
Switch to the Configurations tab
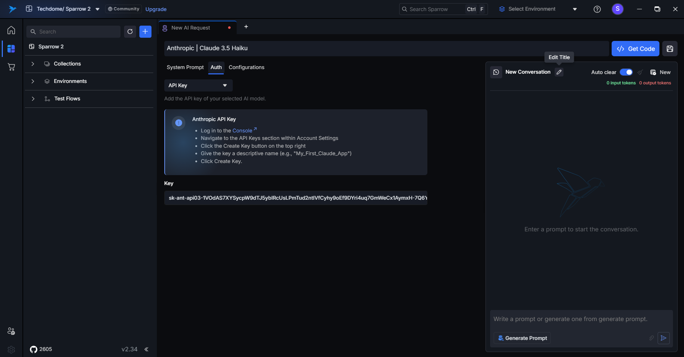pyautogui.click(x=246, y=67)
